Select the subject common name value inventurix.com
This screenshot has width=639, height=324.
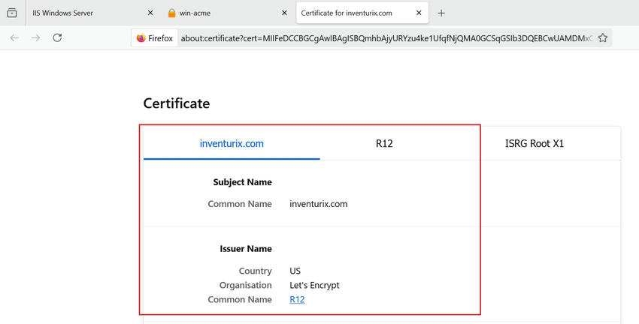click(x=319, y=204)
